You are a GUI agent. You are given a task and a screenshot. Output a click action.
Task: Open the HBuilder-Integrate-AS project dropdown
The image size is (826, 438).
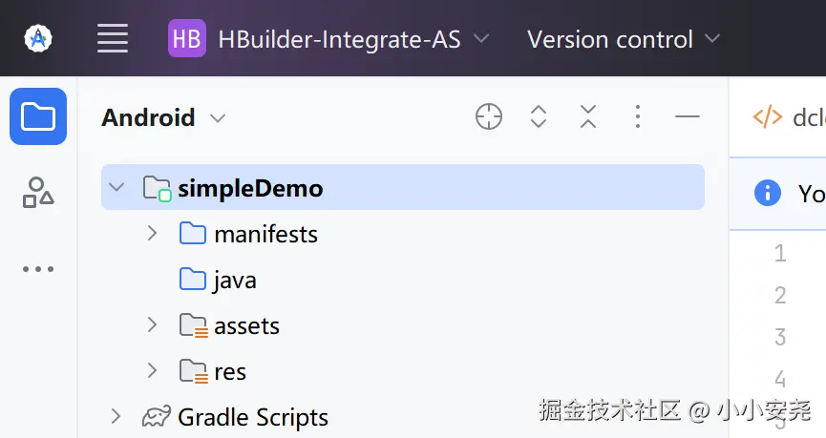(328, 39)
